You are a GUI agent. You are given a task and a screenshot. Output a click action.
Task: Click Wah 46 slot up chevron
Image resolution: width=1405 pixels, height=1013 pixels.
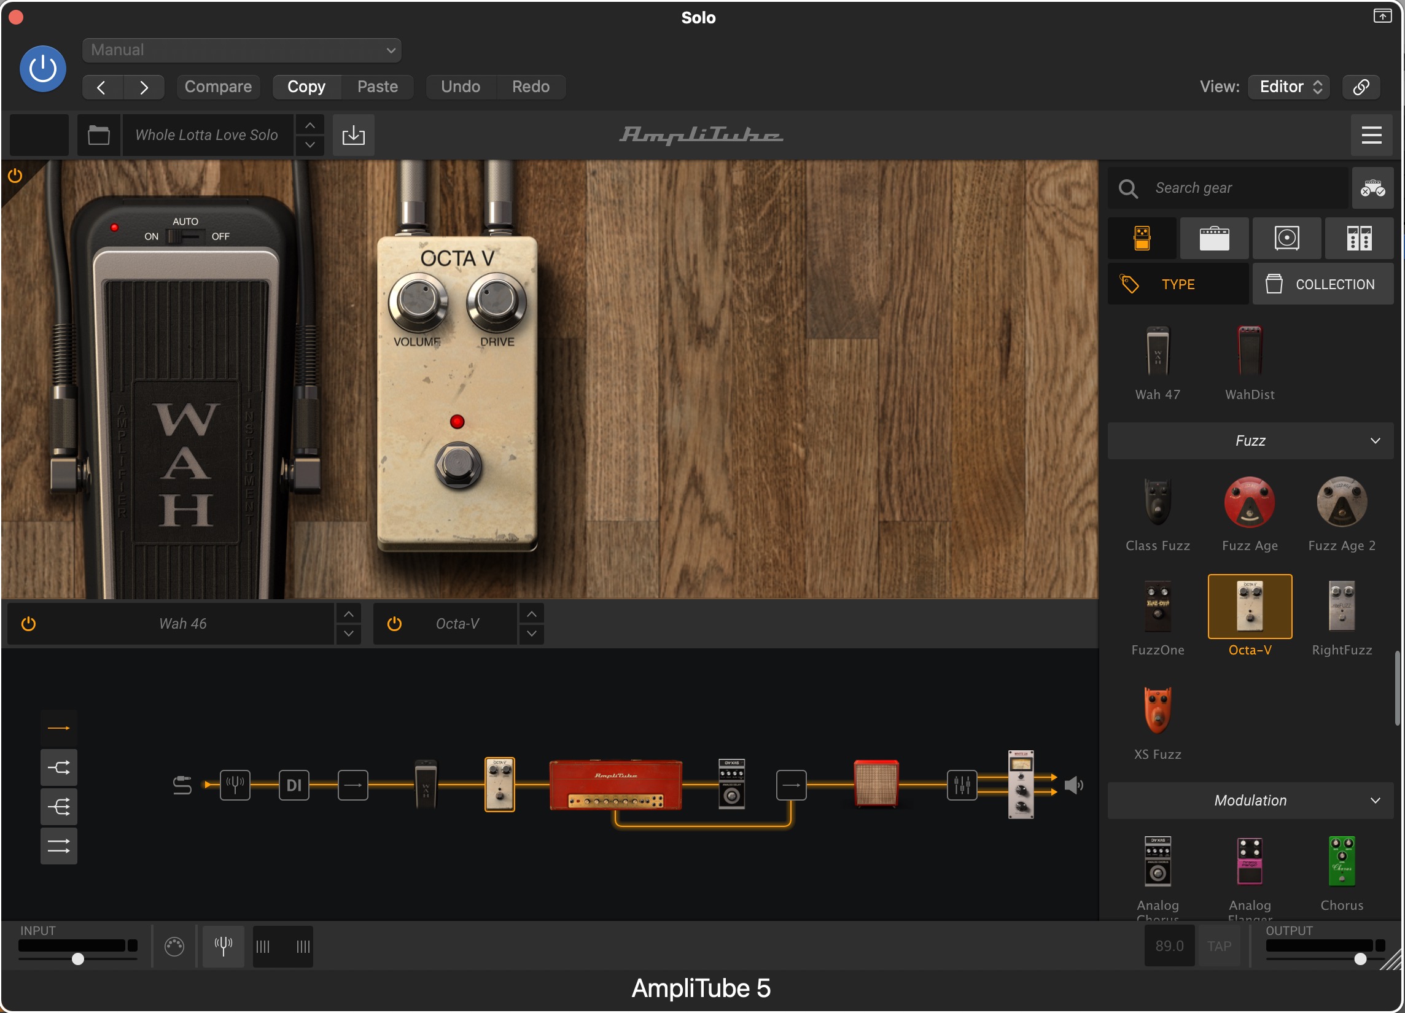tap(349, 614)
